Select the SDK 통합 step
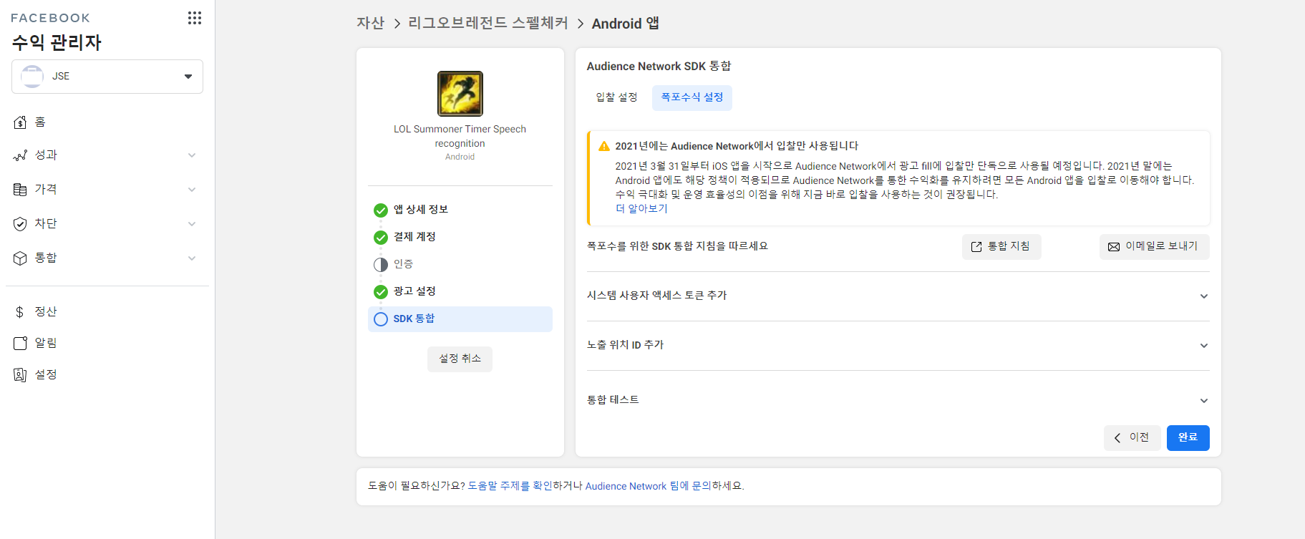1305x539 pixels. (x=460, y=319)
